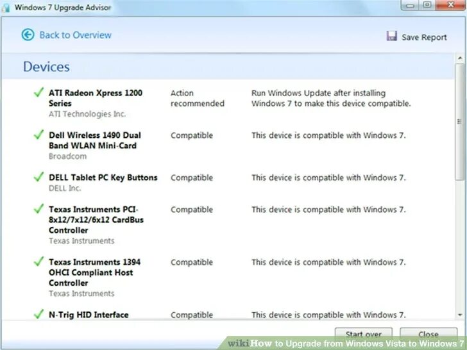This screenshot has width=467, height=350.
Task: Click Compatible status for DELL Tablet PC Key Buttons
Action: coord(192,178)
